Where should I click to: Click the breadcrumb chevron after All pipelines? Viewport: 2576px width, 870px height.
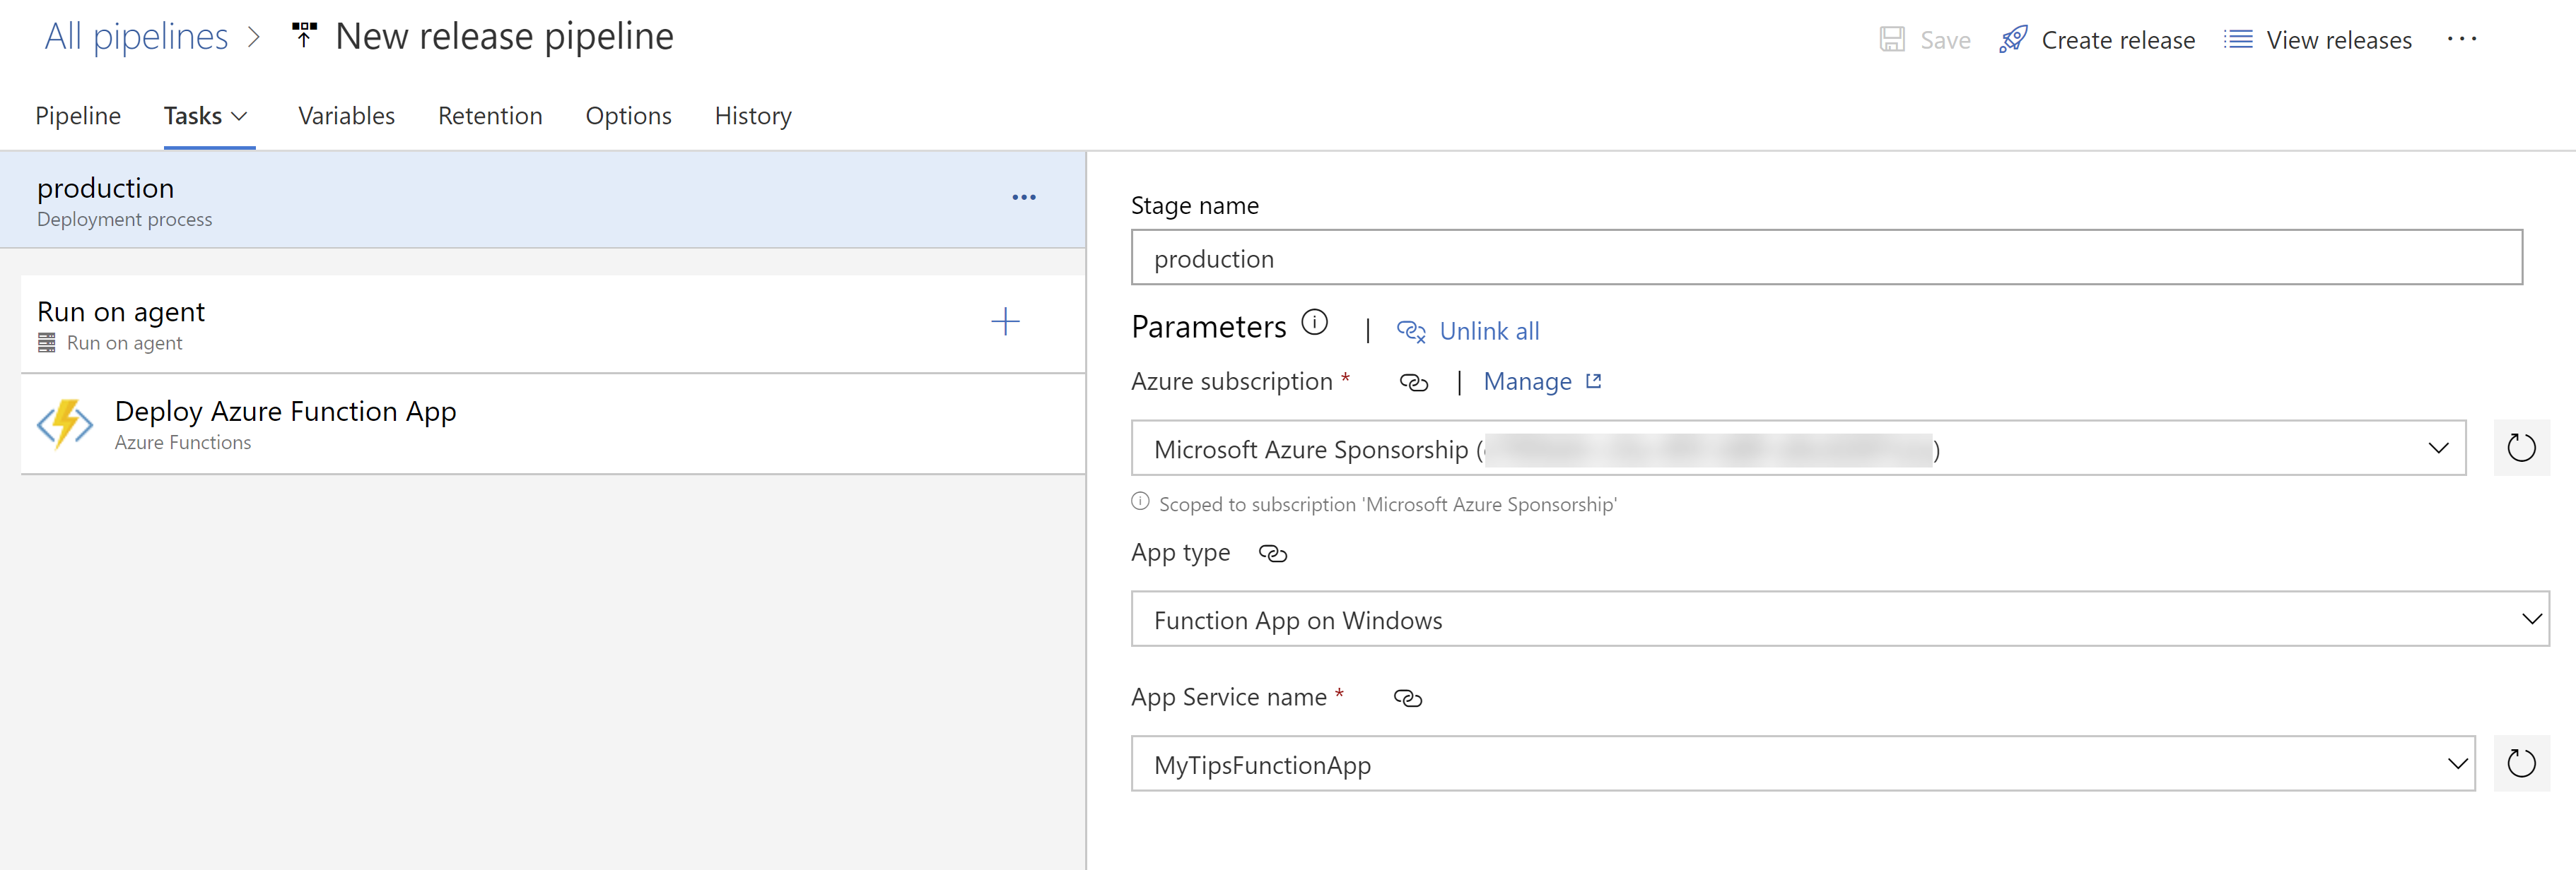tap(254, 38)
